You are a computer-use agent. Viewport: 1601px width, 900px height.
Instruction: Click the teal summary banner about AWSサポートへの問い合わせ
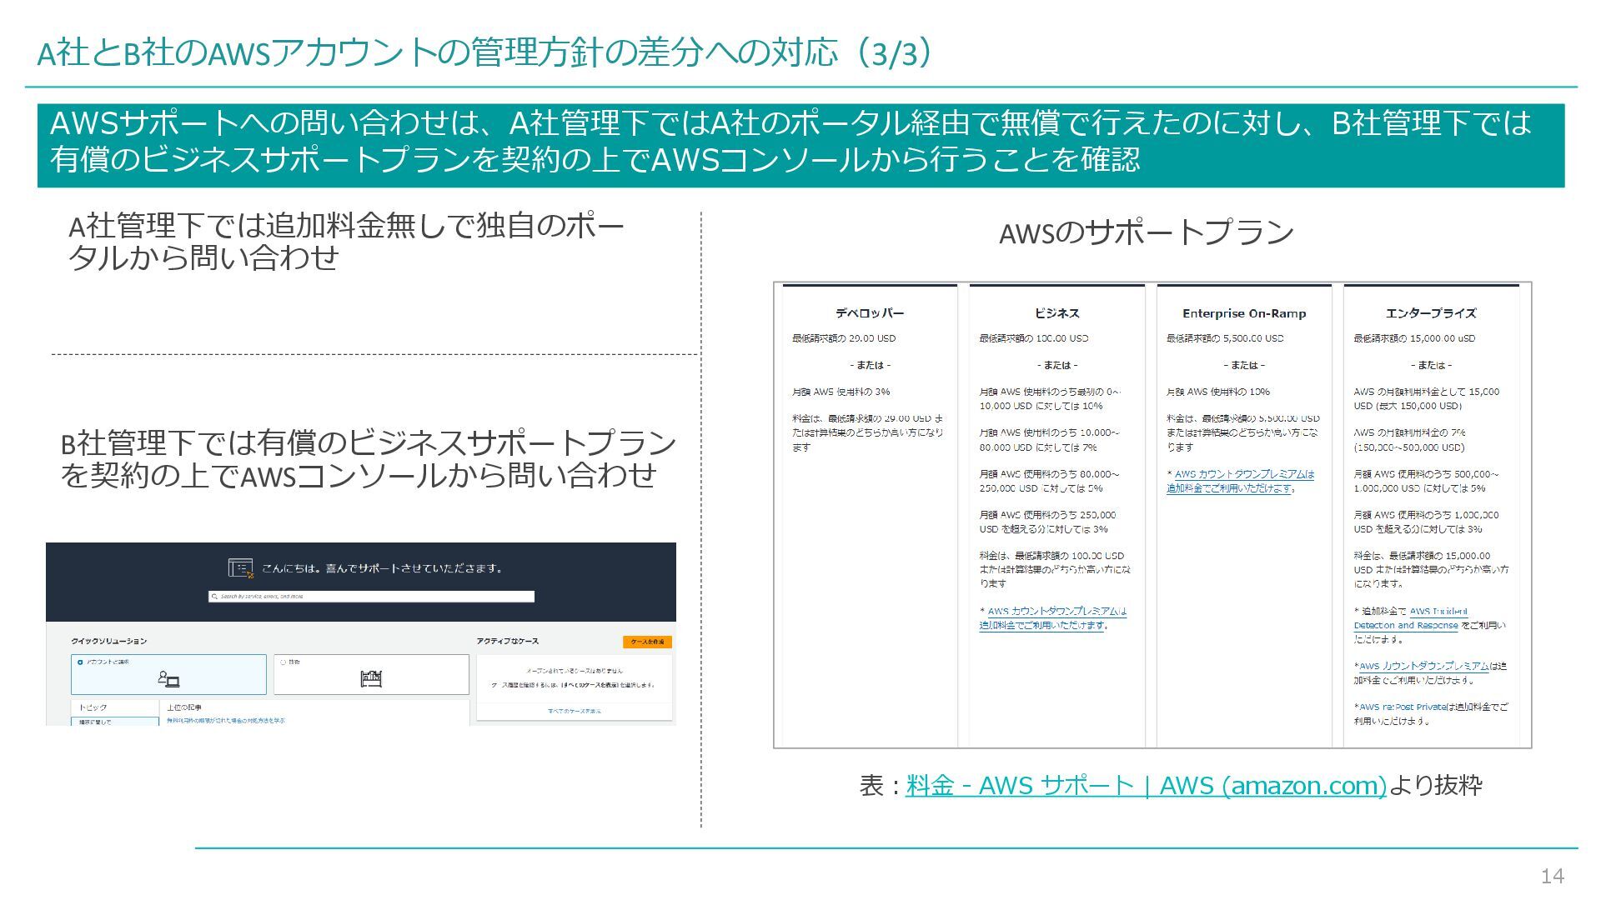pyautogui.click(x=800, y=145)
